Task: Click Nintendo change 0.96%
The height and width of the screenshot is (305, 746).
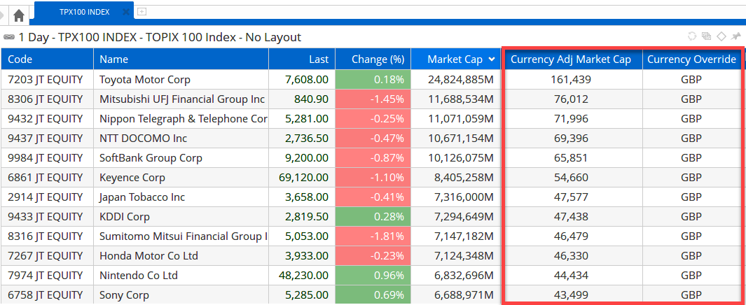Action: 373,275
